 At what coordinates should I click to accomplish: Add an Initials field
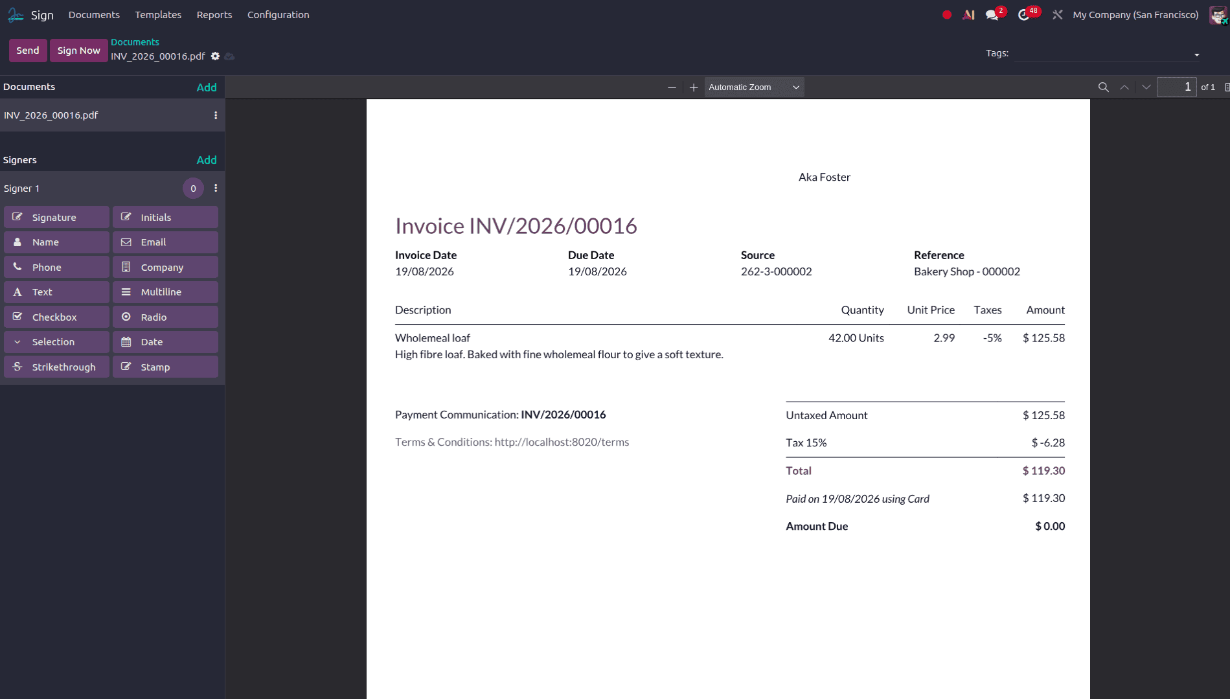coord(165,217)
